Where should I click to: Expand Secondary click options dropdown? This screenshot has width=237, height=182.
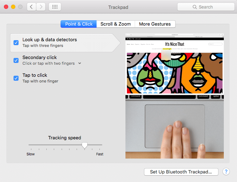pyautogui.click(x=80, y=63)
